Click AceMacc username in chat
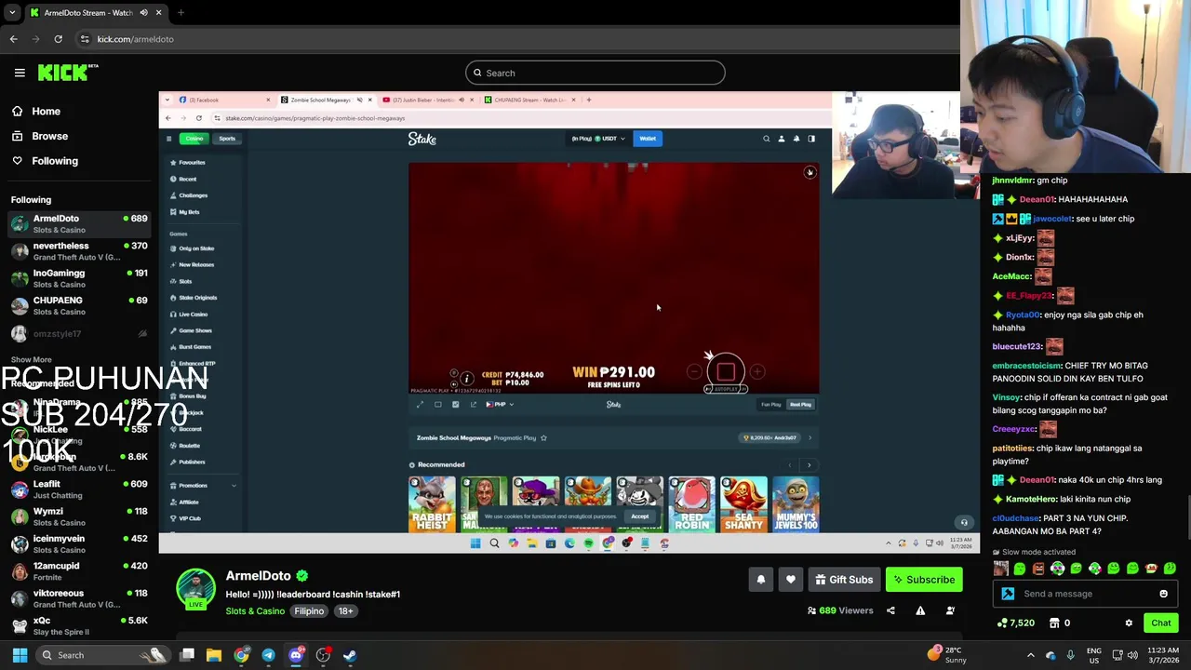The height and width of the screenshot is (670, 1191). tap(1011, 276)
